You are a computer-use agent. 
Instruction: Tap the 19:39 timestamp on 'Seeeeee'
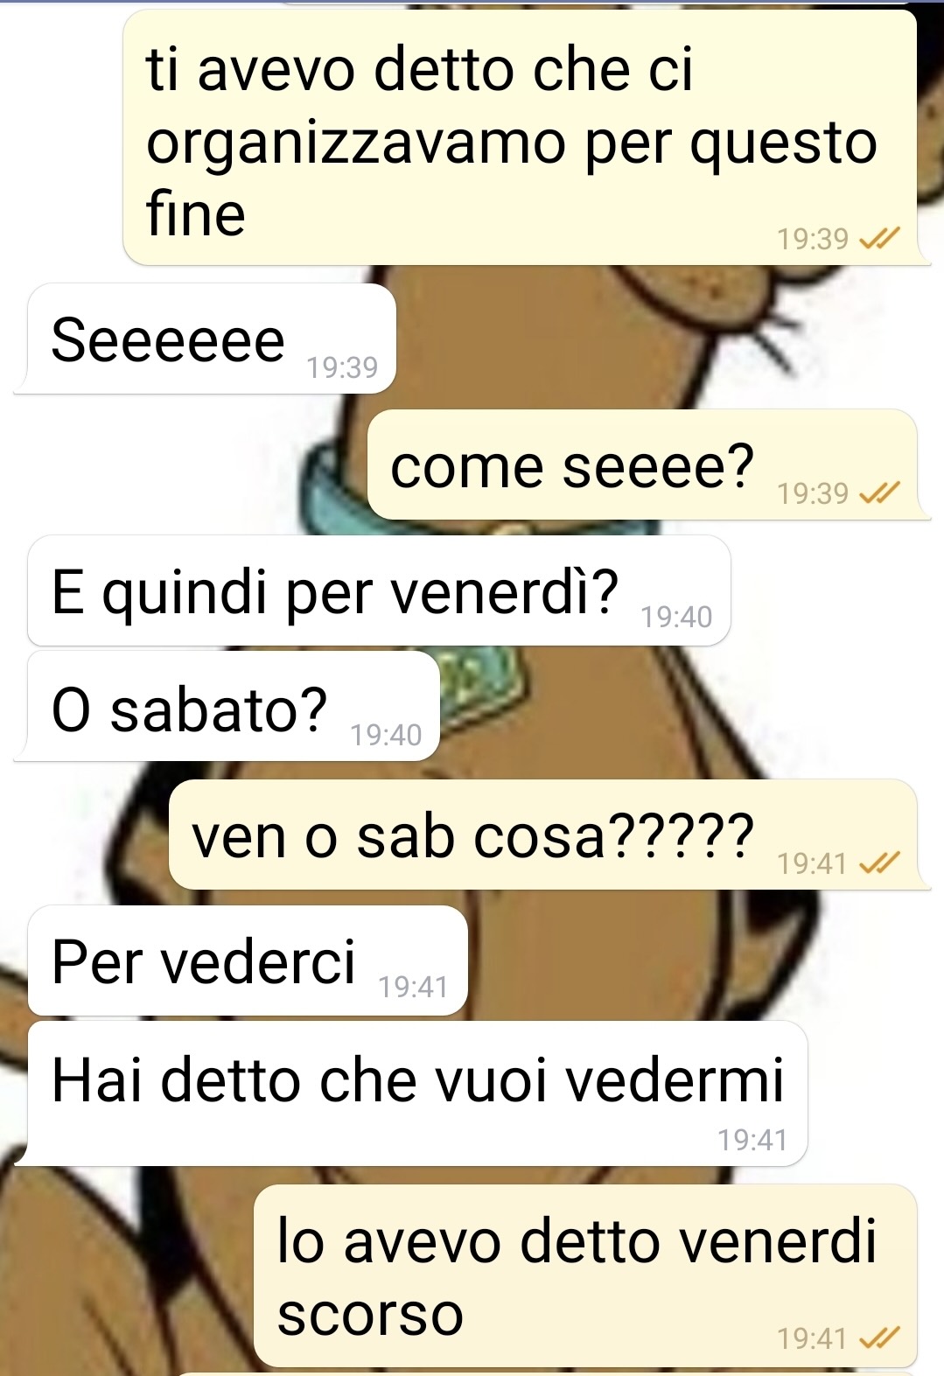click(342, 367)
